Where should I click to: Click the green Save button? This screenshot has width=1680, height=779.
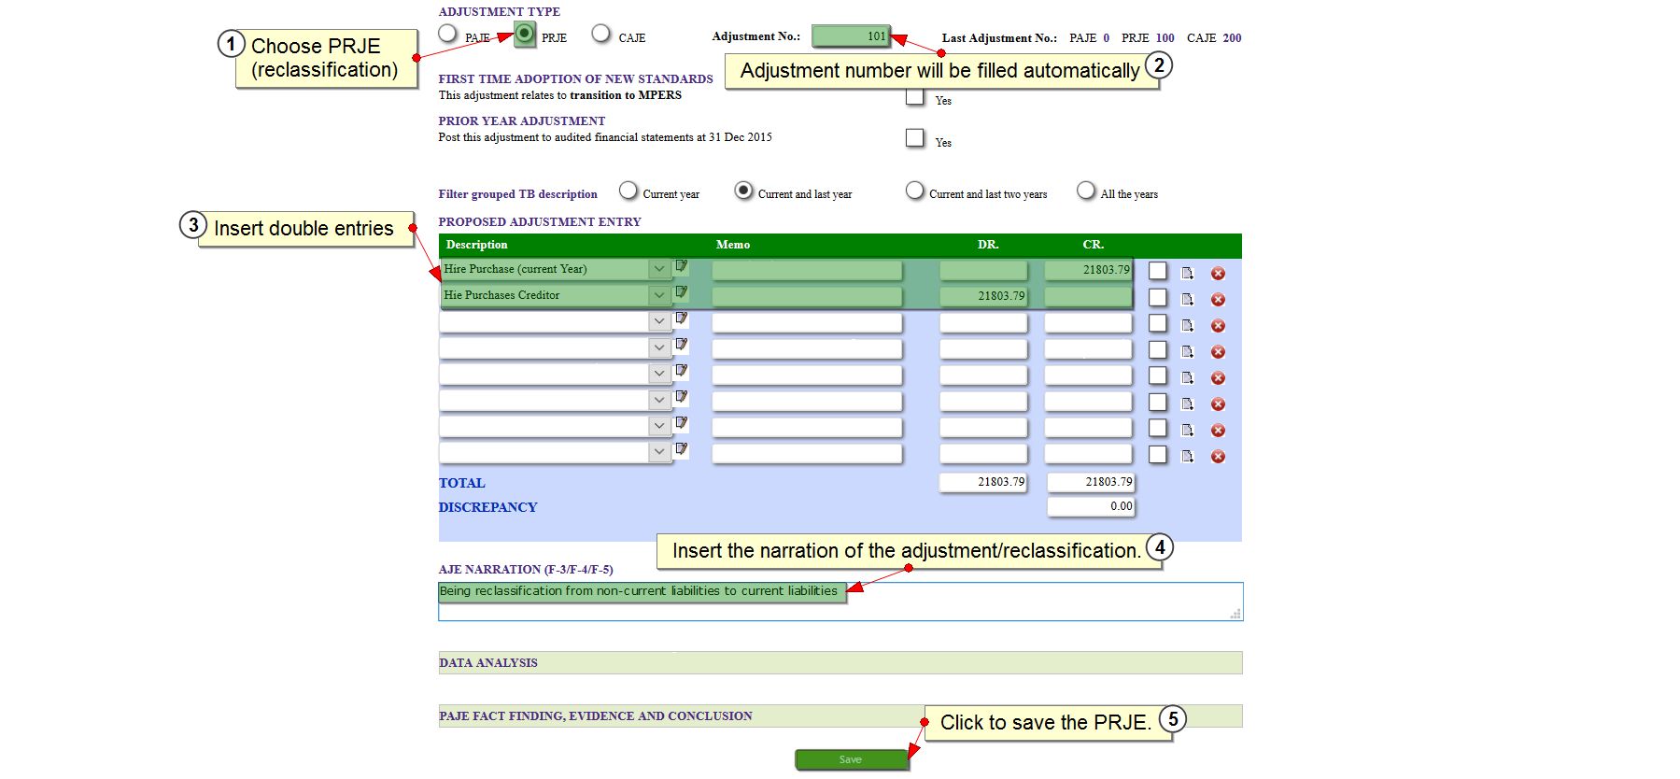tap(851, 759)
